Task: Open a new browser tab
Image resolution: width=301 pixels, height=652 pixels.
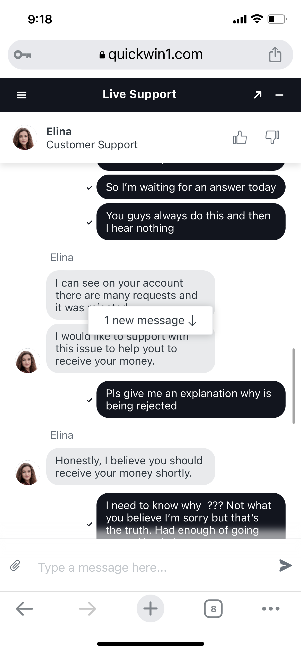Action: pyautogui.click(x=150, y=608)
